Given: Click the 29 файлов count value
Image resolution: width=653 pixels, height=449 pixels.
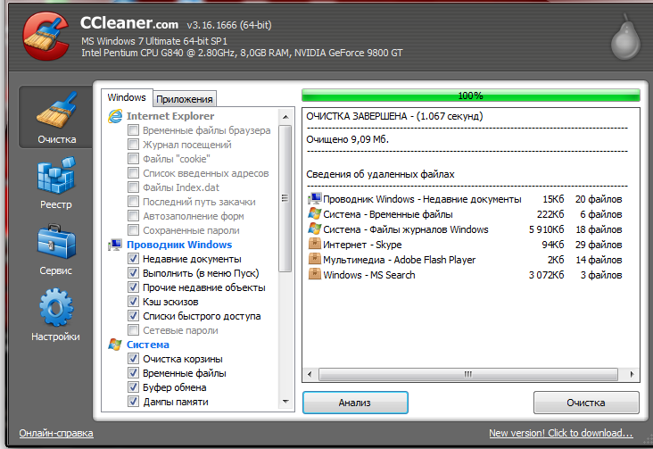Looking at the screenshot, I should pyautogui.click(x=599, y=245).
